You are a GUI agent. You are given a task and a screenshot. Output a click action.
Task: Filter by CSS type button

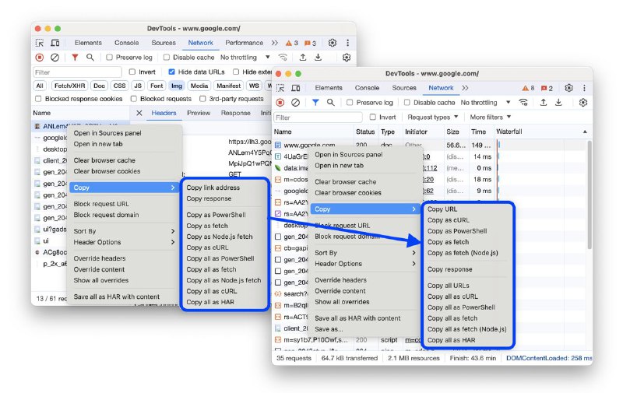(x=119, y=86)
